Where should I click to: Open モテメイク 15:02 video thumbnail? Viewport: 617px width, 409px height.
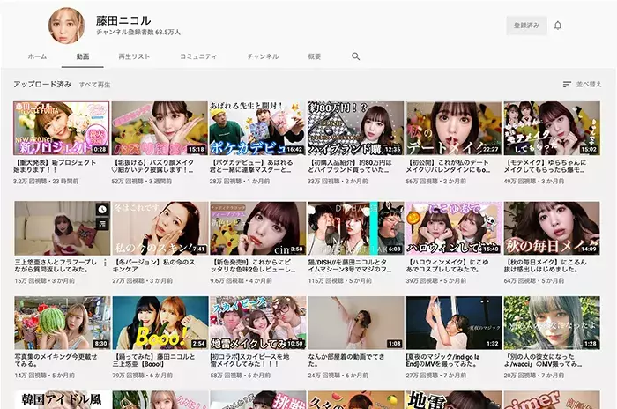point(552,129)
